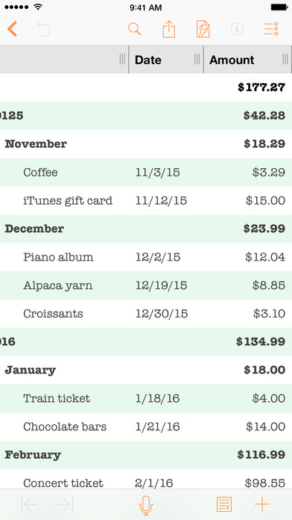The image size is (292, 520).
Task: Collapse the November group row
Action: click(146, 144)
